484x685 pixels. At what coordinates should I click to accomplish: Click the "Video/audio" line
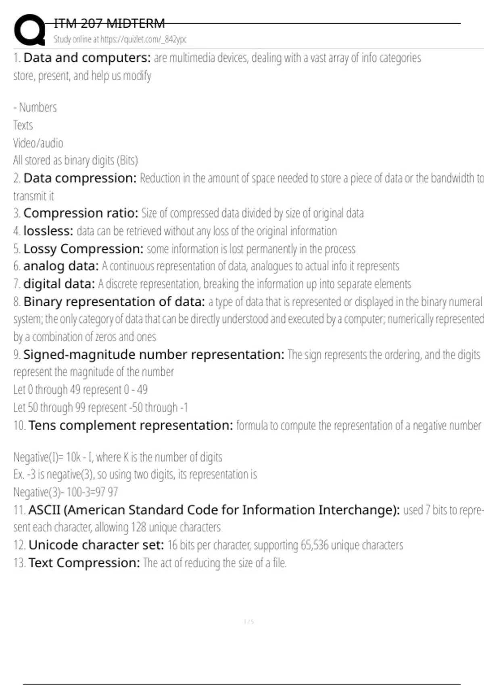point(38,143)
